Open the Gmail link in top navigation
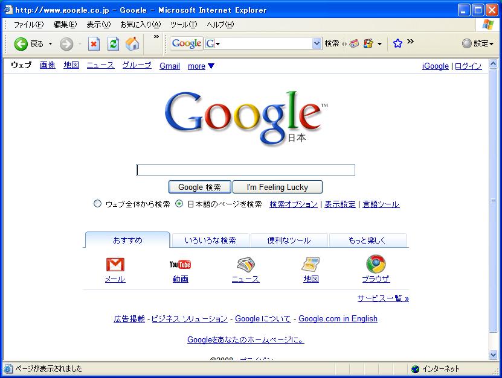 coord(170,66)
